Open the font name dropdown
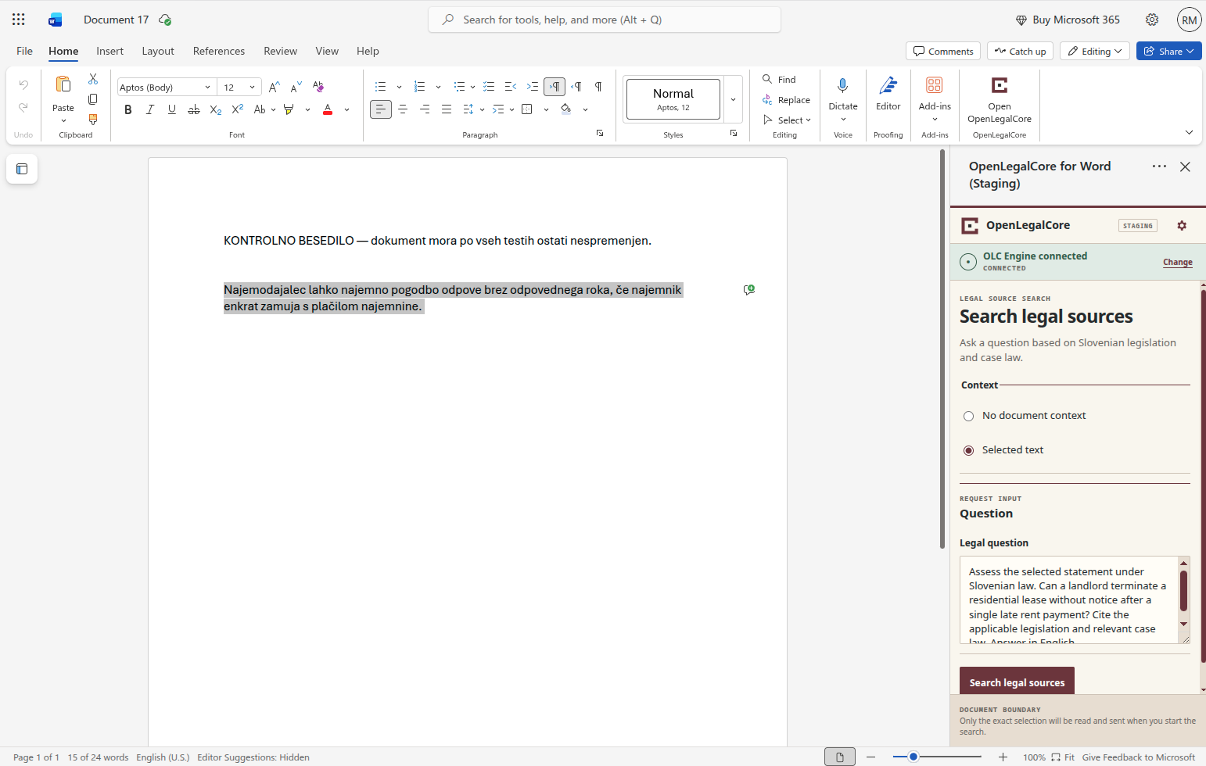1206x766 pixels. 207,88
